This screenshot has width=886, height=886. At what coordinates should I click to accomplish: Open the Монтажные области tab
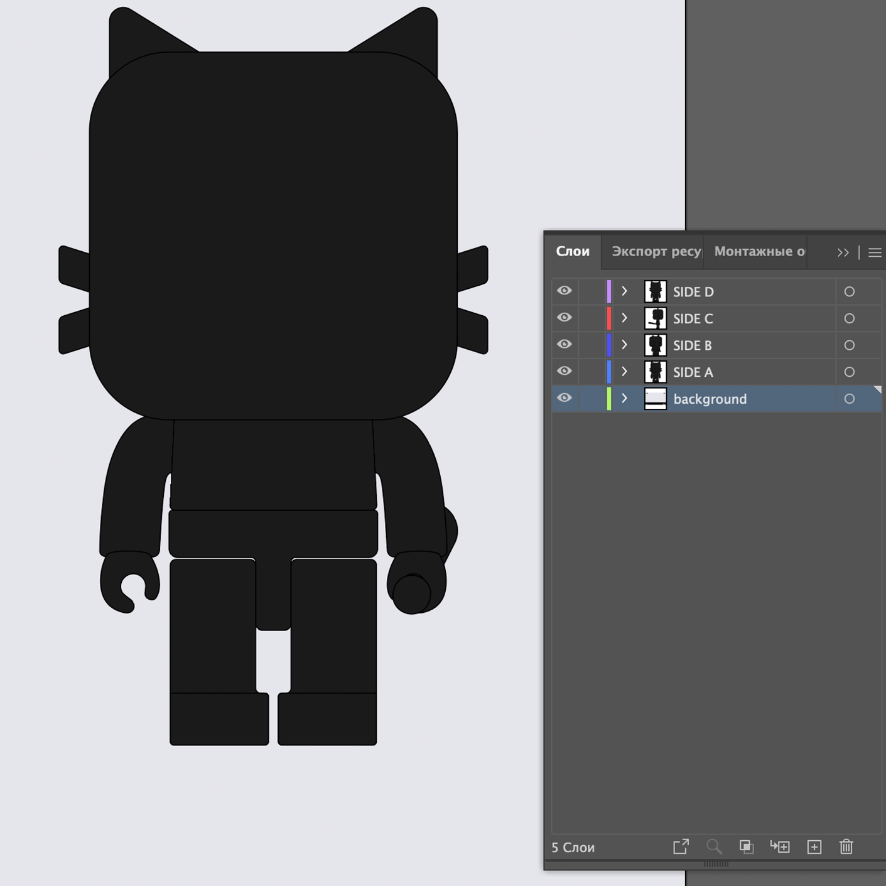[759, 252]
